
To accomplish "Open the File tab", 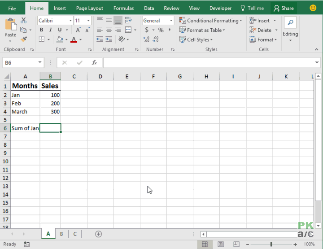I will pyautogui.click(x=12, y=9).
